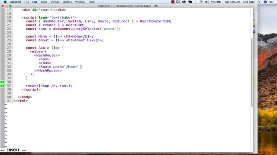Click line number 23 in the gutter
The width and height of the screenshot is (277, 155).
(9, 33)
